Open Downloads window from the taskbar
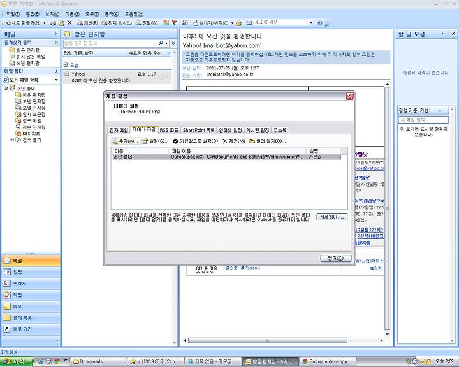Image resolution: width=459 pixels, height=367 pixels. pyautogui.click(x=99, y=361)
